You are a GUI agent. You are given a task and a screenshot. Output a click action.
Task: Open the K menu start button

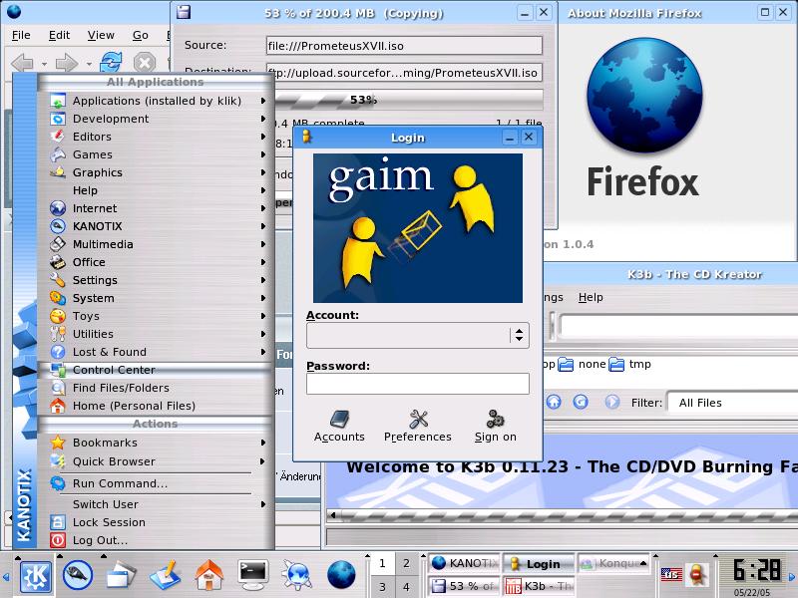point(35,576)
